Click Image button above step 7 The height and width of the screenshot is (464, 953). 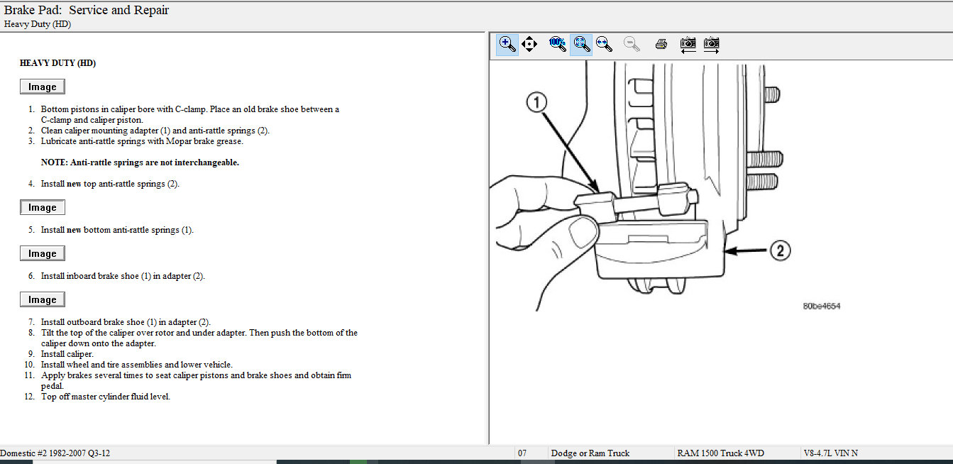pos(42,300)
